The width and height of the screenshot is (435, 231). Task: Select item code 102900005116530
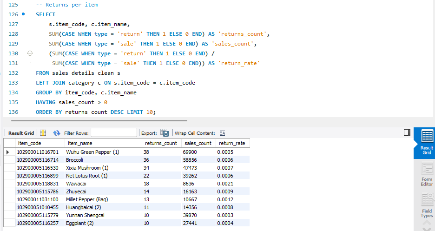click(40, 168)
